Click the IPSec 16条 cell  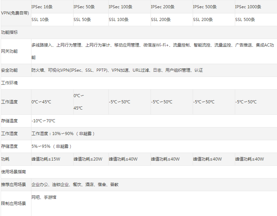42,7
